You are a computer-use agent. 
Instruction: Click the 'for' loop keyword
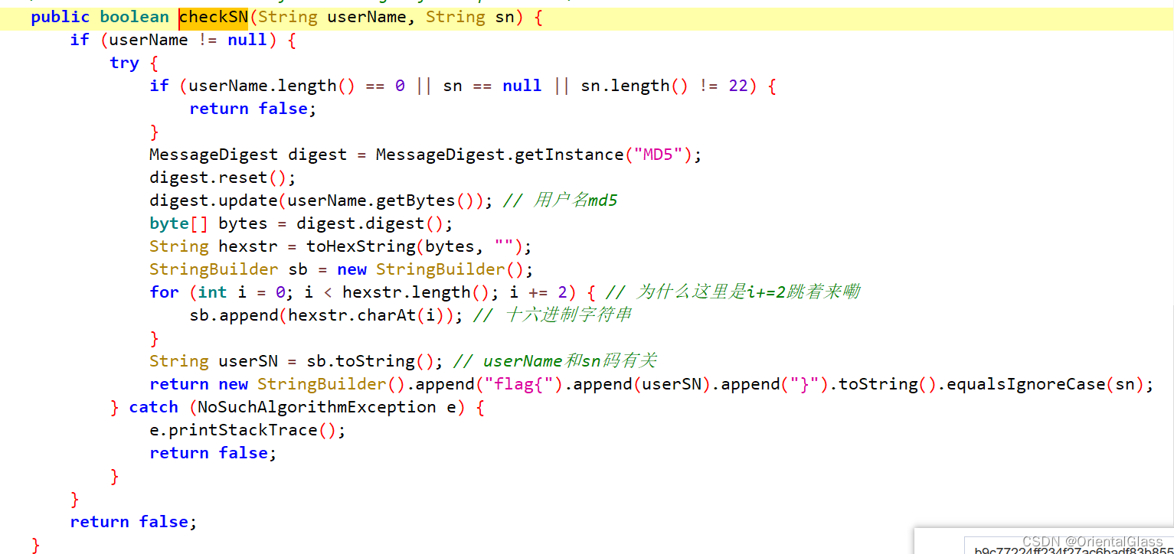tap(164, 293)
